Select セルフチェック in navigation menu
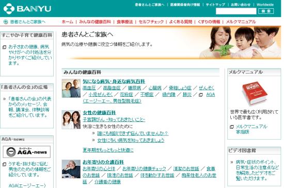 coord(151,22)
